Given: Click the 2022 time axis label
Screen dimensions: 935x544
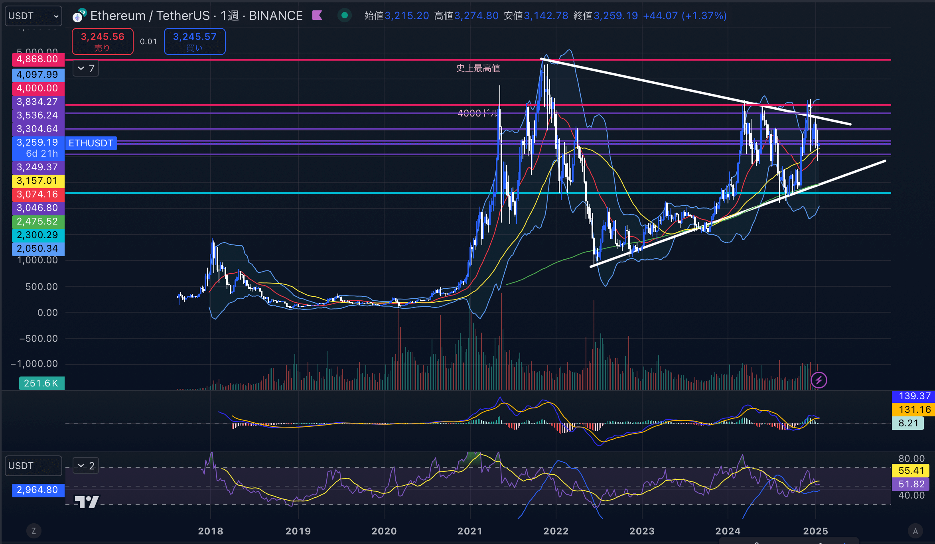Looking at the screenshot, I should tap(556, 531).
